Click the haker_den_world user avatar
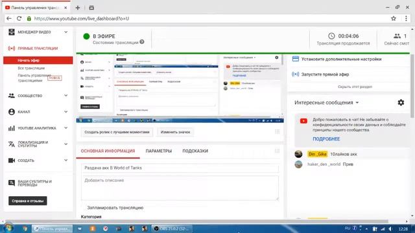Viewport: 415px width, 233px height. pyautogui.click(x=298, y=164)
